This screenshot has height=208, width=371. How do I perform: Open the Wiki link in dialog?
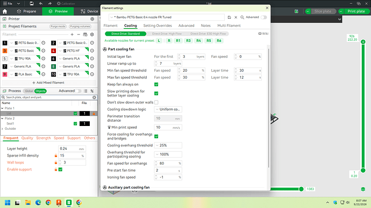click(x=263, y=33)
